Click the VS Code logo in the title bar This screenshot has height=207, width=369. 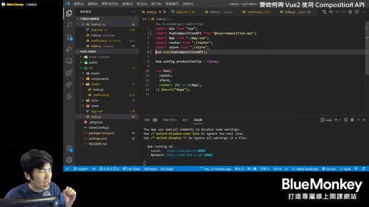point(68,3)
